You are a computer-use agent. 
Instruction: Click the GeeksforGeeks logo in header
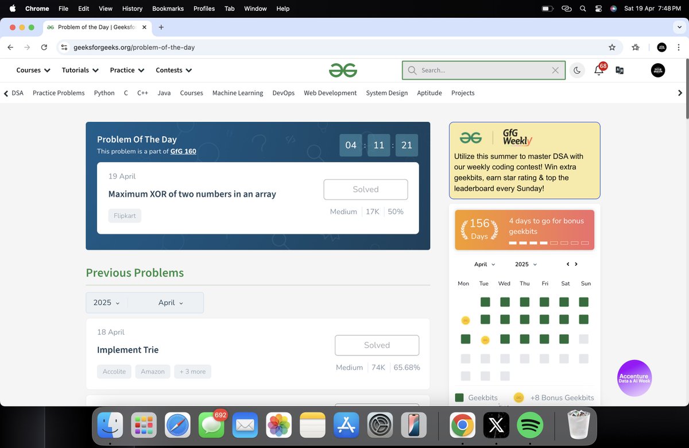[x=343, y=70]
